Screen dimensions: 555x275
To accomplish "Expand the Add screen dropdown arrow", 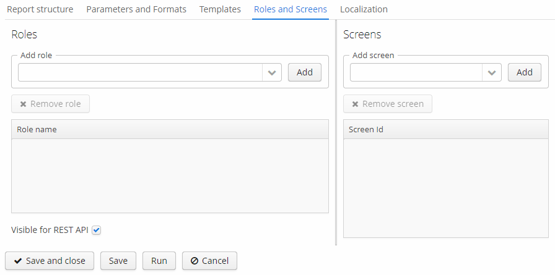I will (492, 73).
